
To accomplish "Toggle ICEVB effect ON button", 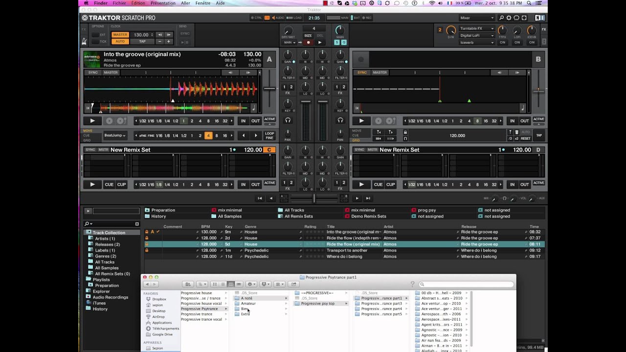I will coord(532,43).
